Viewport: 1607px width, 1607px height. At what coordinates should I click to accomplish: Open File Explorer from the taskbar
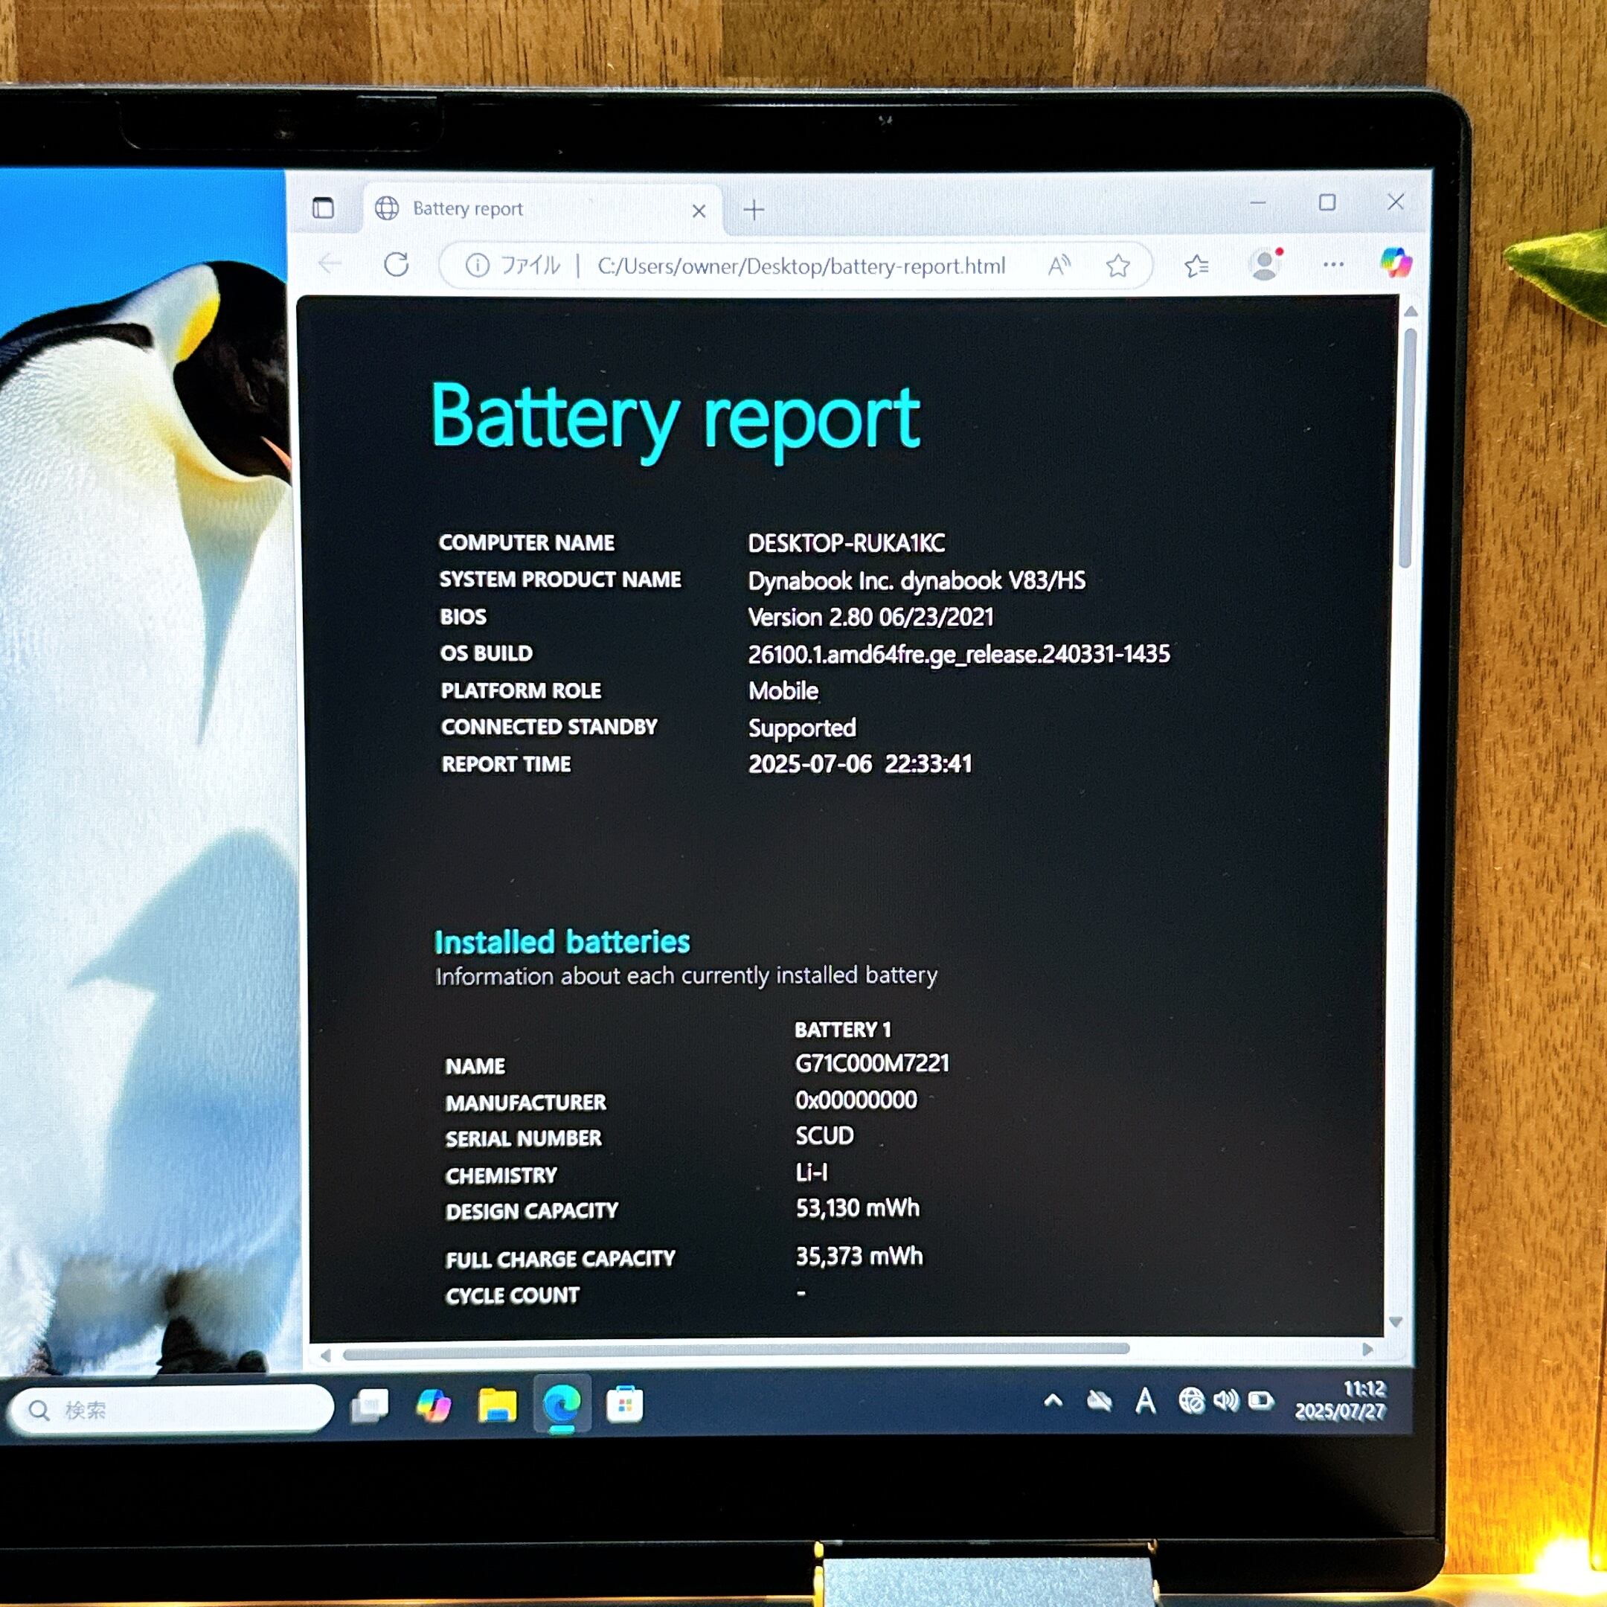click(x=496, y=1407)
